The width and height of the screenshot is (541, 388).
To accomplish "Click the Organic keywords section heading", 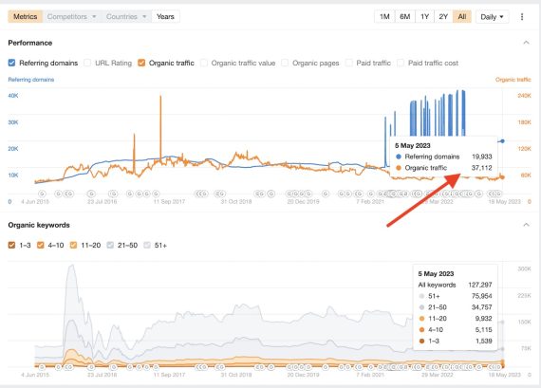I will coord(39,225).
